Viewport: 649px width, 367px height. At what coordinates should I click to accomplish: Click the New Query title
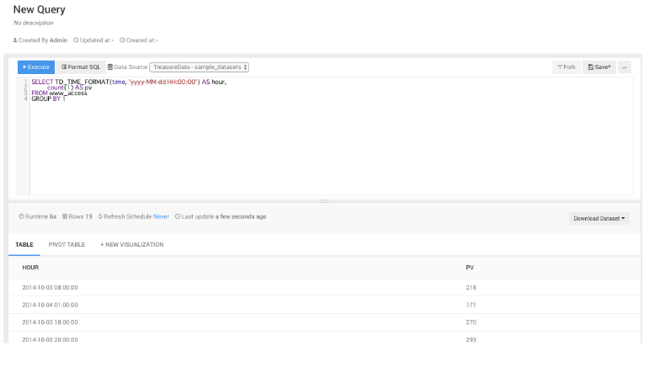39,10
